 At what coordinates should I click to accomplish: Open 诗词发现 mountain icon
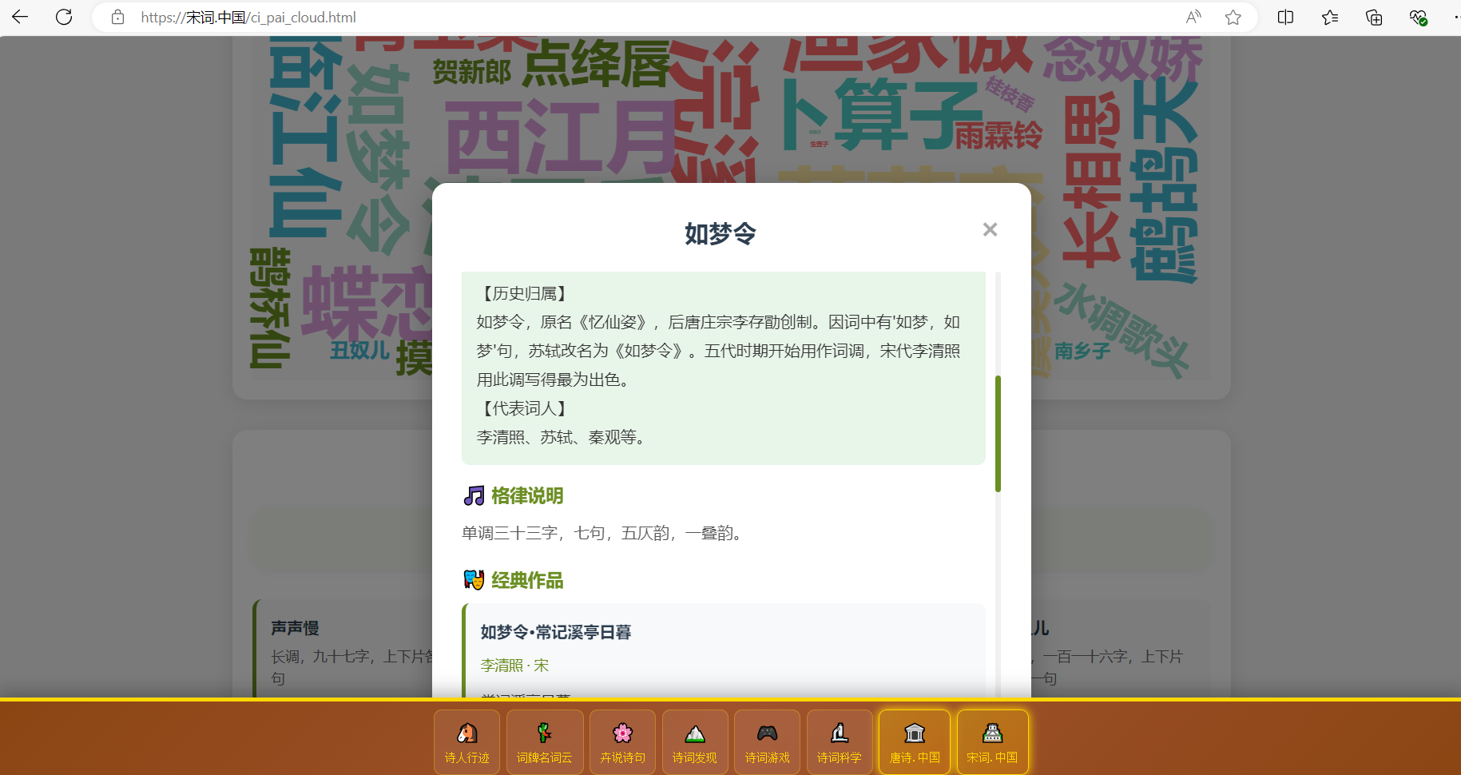pos(694,741)
